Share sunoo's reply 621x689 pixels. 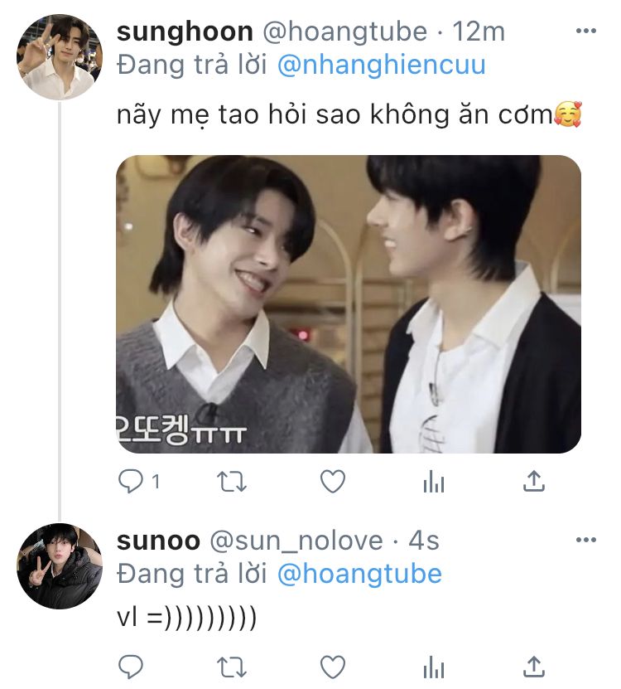click(534, 666)
